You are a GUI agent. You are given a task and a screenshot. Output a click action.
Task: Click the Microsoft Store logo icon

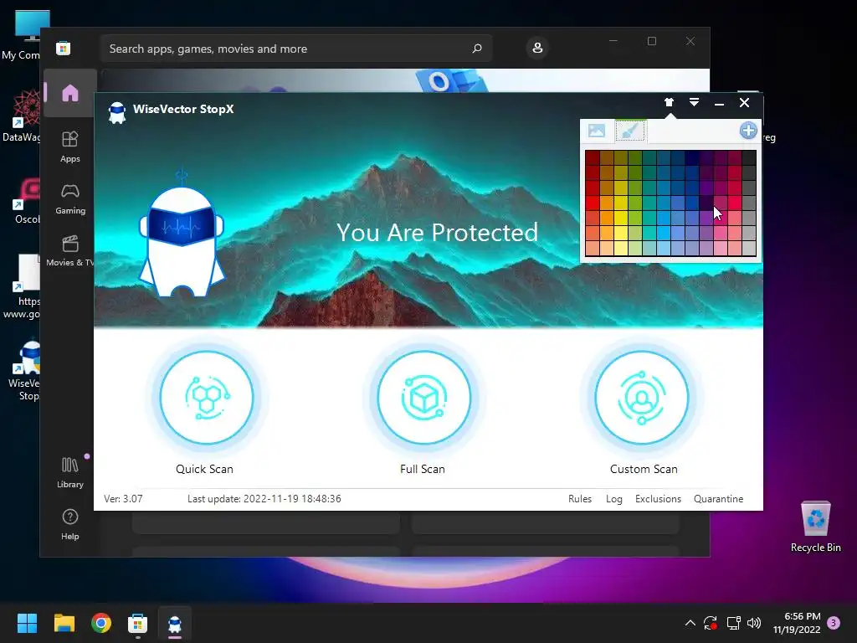tap(64, 48)
